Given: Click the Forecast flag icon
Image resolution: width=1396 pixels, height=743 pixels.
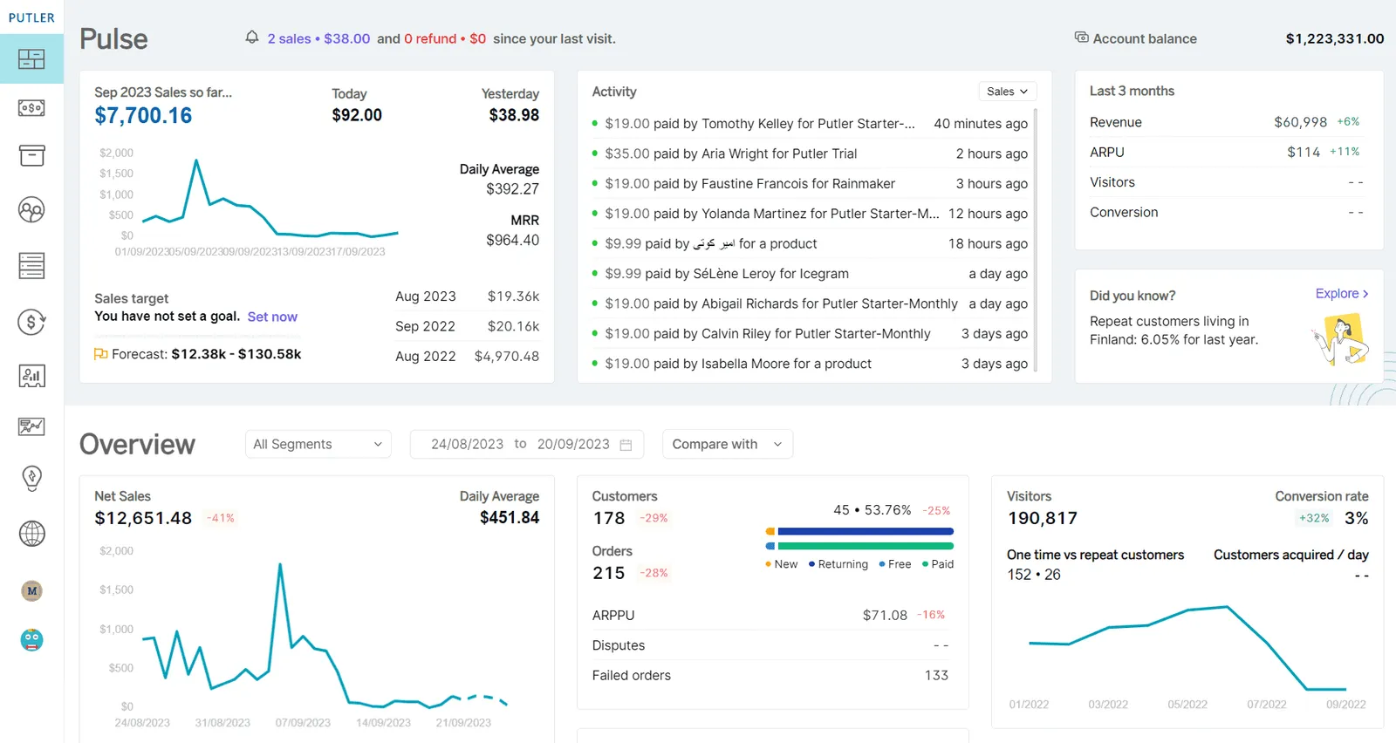Looking at the screenshot, I should click(x=100, y=354).
